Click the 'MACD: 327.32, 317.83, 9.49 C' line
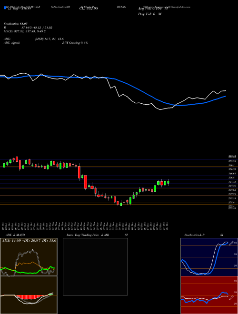 click(25, 31)
